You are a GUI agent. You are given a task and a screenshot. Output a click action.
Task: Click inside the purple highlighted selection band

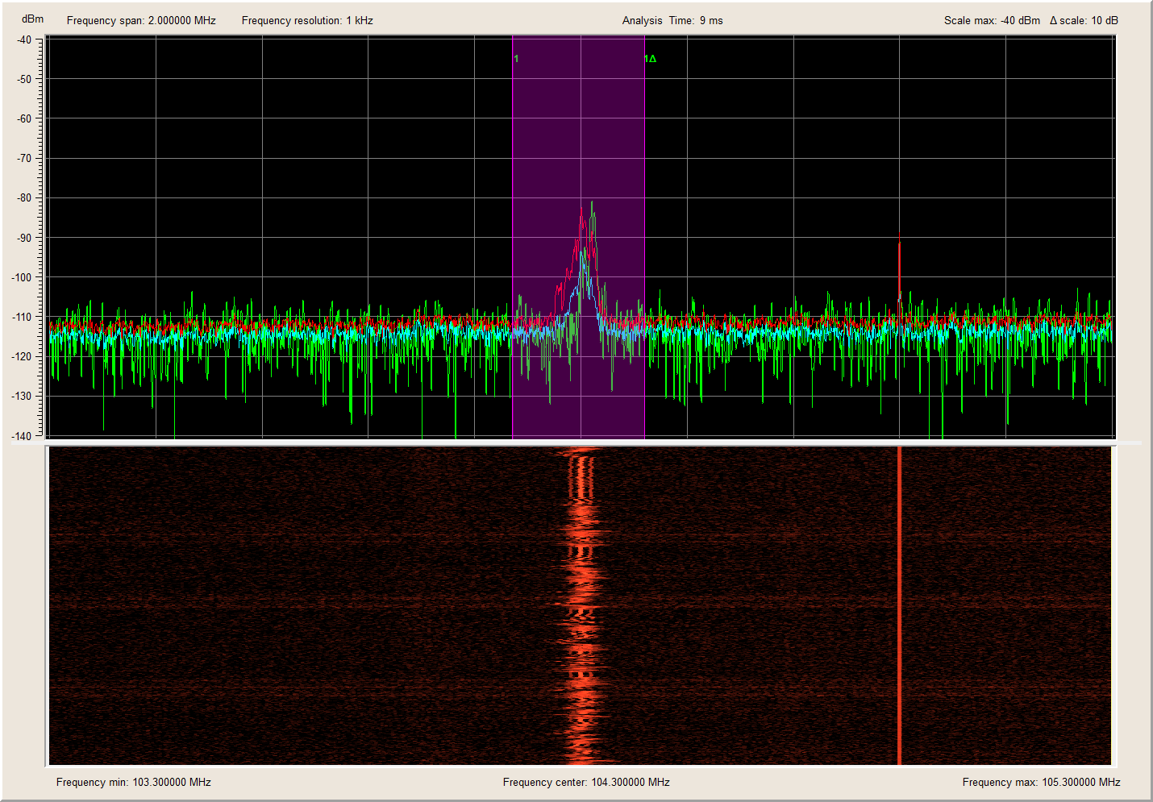548,145
